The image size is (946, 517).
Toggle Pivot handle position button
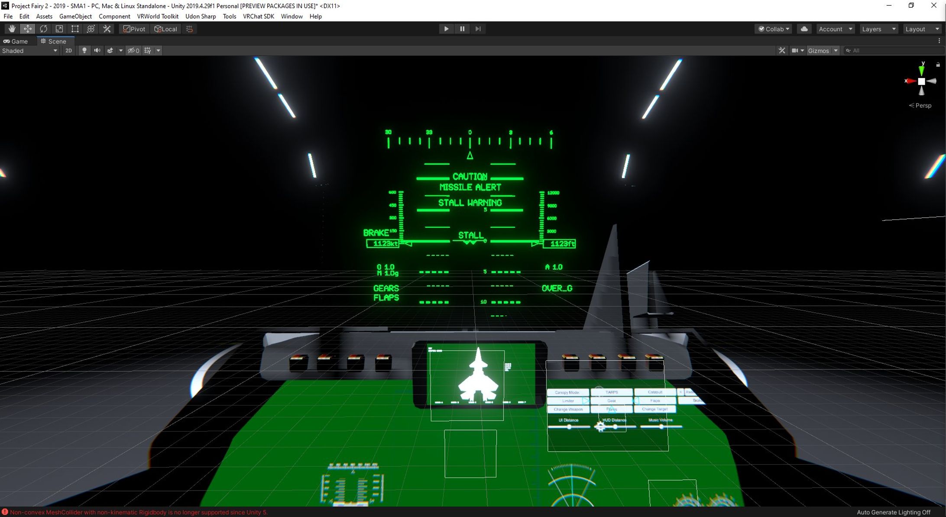134,29
